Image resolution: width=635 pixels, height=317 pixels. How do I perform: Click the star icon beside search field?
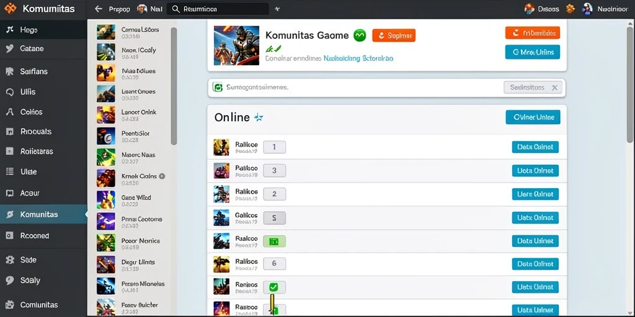277,9
